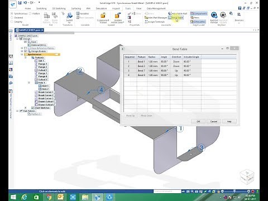Screen dimensions: 268x201
Task: Open Internet Explorer from the taskbar
Action: coord(24,197)
